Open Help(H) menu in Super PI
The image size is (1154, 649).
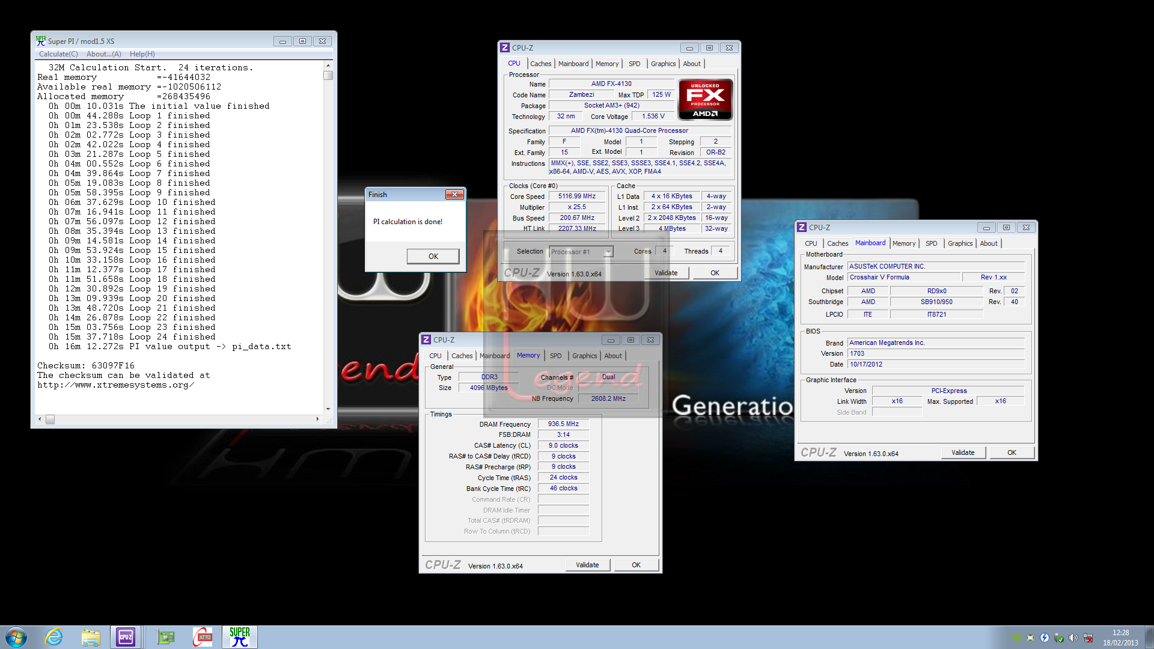pos(142,54)
